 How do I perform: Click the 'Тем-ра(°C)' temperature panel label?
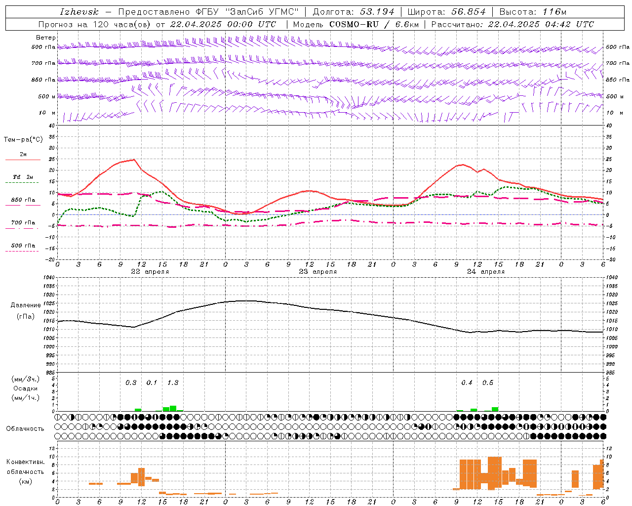[23, 140]
